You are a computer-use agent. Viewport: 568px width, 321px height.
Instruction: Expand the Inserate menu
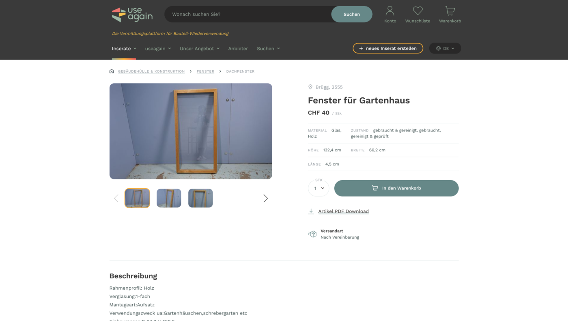pyautogui.click(x=124, y=48)
